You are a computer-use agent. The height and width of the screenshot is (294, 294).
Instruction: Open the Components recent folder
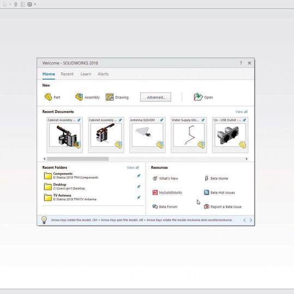tap(71, 175)
